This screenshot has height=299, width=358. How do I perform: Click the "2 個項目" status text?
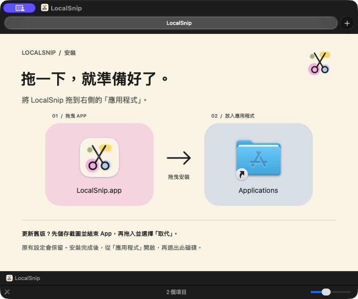[176, 292]
